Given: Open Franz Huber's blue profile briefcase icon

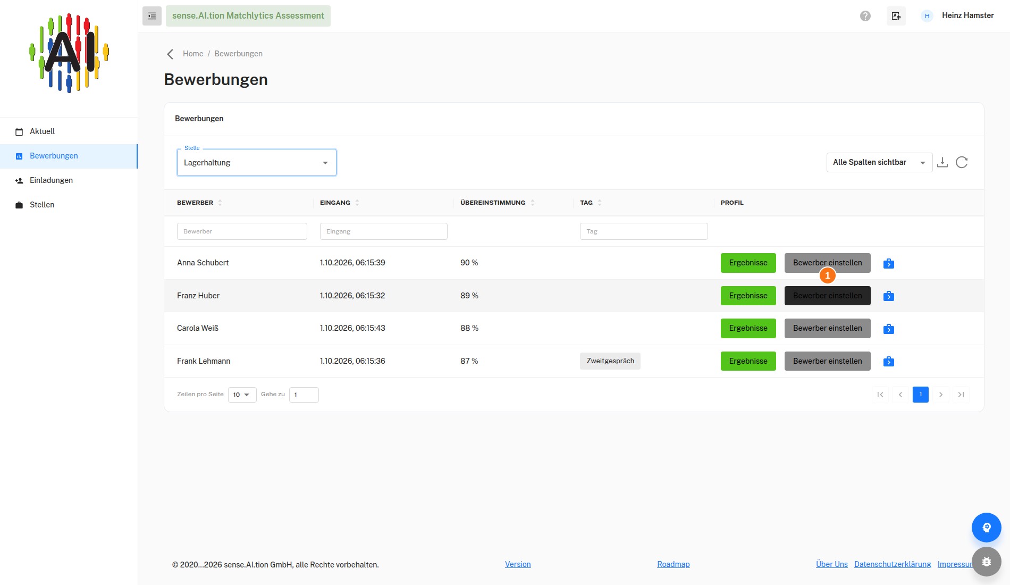Looking at the screenshot, I should click(x=889, y=296).
